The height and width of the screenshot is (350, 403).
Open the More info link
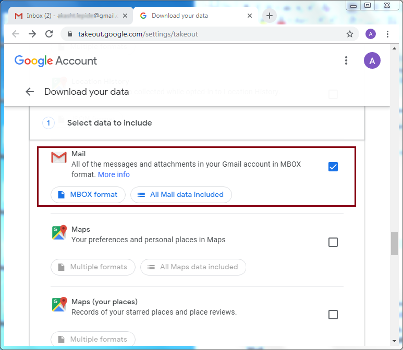pyautogui.click(x=114, y=174)
